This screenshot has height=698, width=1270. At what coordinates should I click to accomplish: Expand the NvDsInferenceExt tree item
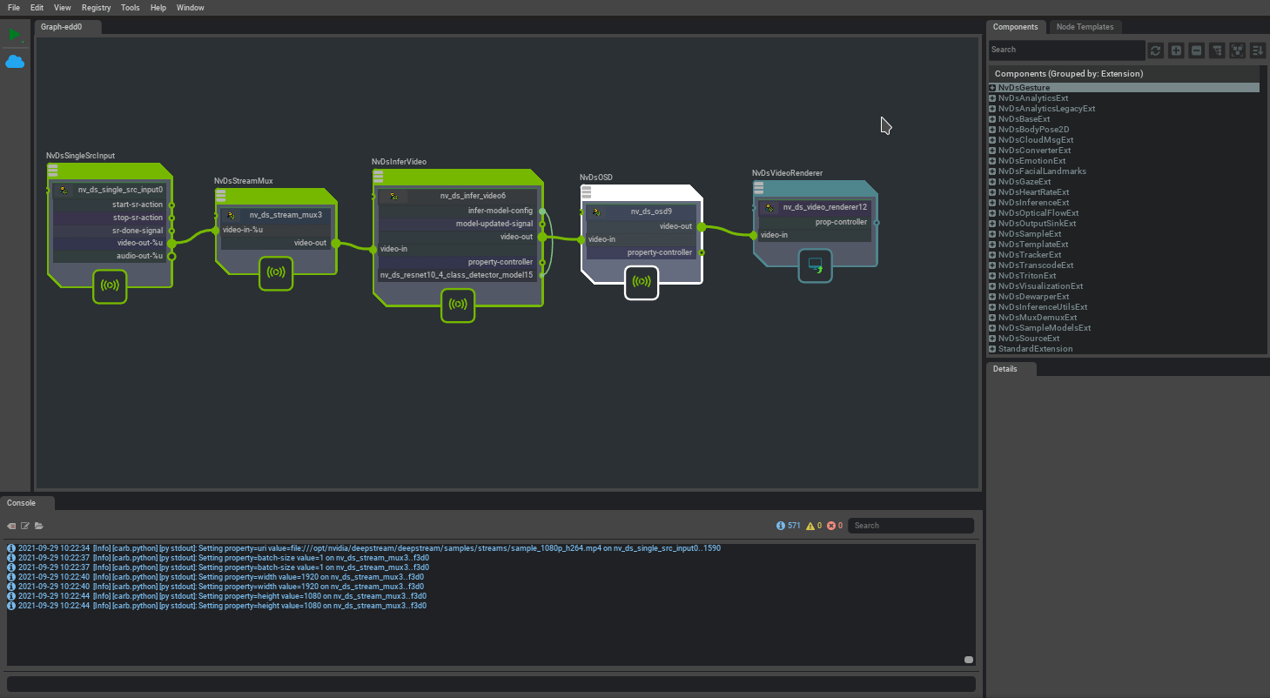(992, 203)
